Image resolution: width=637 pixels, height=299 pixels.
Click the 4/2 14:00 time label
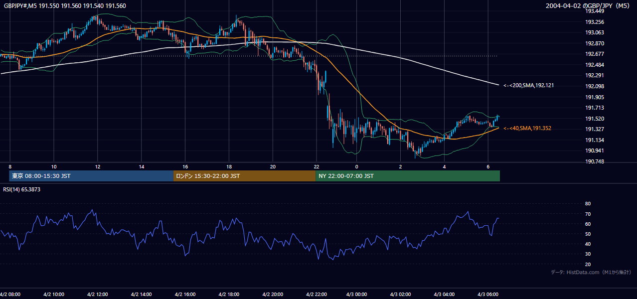pyautogui.click(x=141, y=294)
